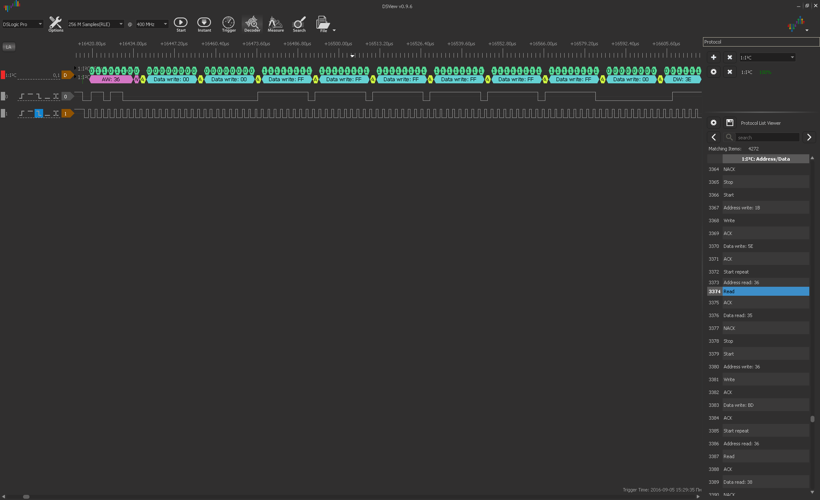Image resolution: width=820 pixels, height=500 pixels.
Task: Click the Start capture button
Action: click(x=181, y=24)
